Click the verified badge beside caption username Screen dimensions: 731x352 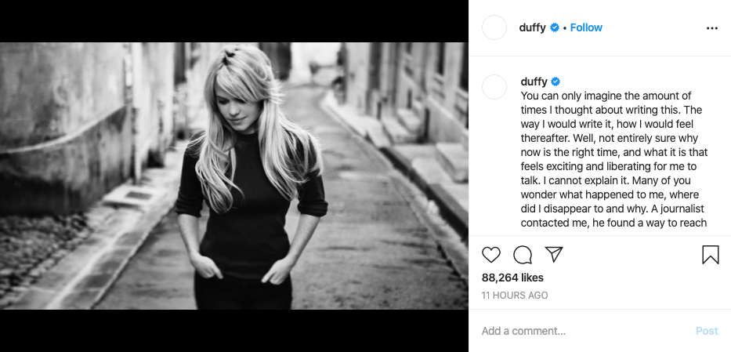pyautogui.click(x=555, y=82)
